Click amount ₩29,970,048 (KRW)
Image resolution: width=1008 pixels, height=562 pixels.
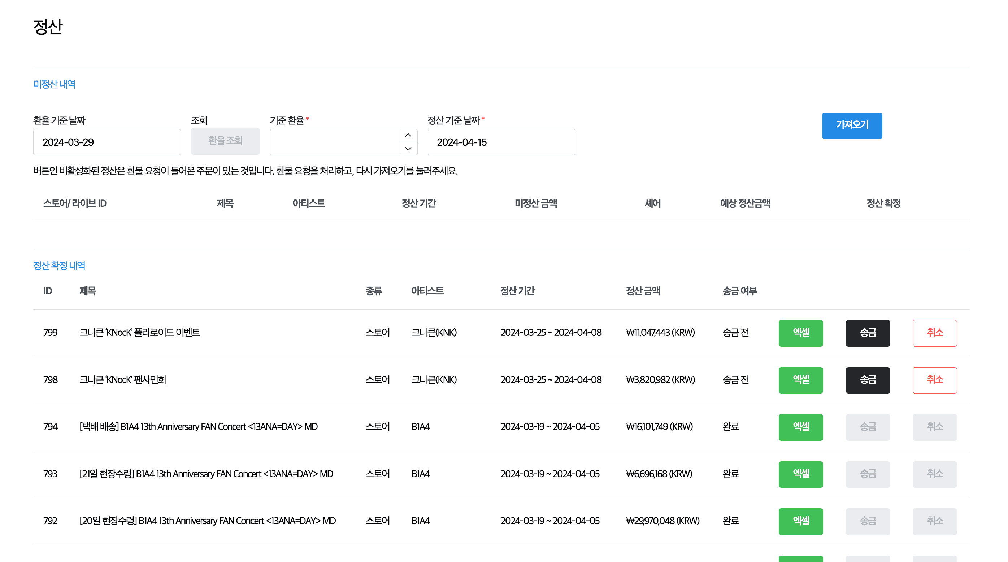click(662, 521)
